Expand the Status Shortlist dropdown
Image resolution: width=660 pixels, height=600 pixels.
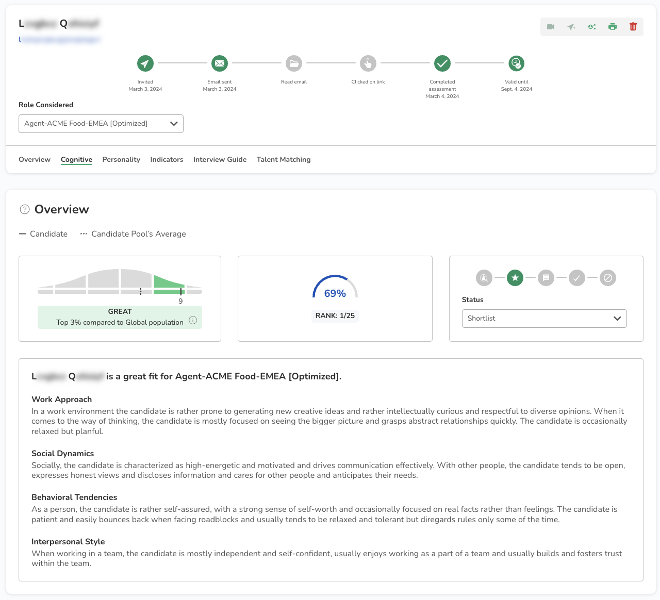(544, 319)
